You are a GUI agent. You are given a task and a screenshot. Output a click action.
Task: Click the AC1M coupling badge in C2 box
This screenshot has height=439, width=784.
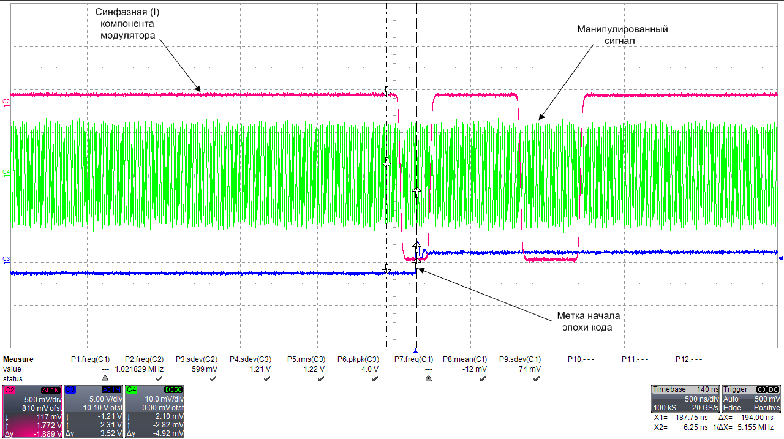click(50, 390)
